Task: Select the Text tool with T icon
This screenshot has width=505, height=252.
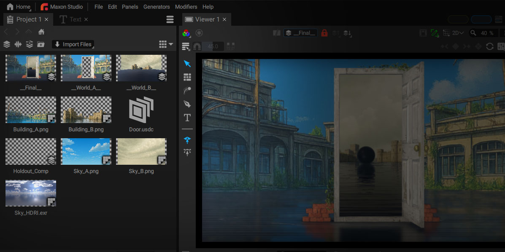Action: pyautogui.click(x=187, y=118)
